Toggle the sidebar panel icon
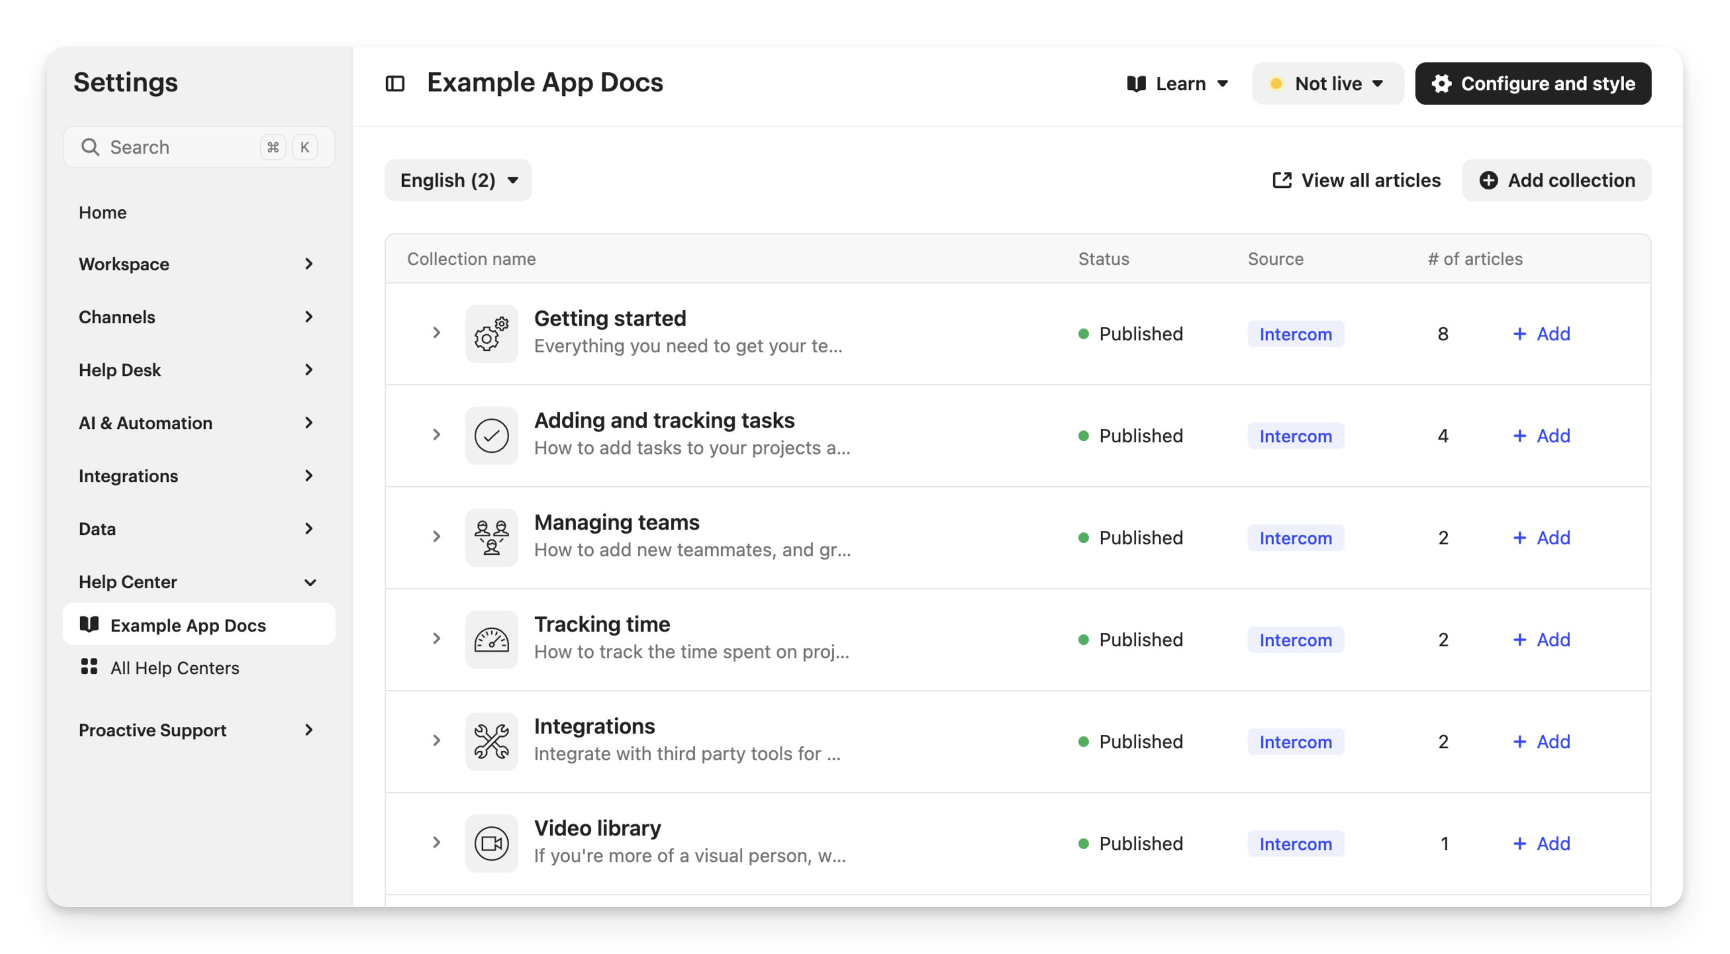This screenshot has width=1730, height=954. point(395,83)
